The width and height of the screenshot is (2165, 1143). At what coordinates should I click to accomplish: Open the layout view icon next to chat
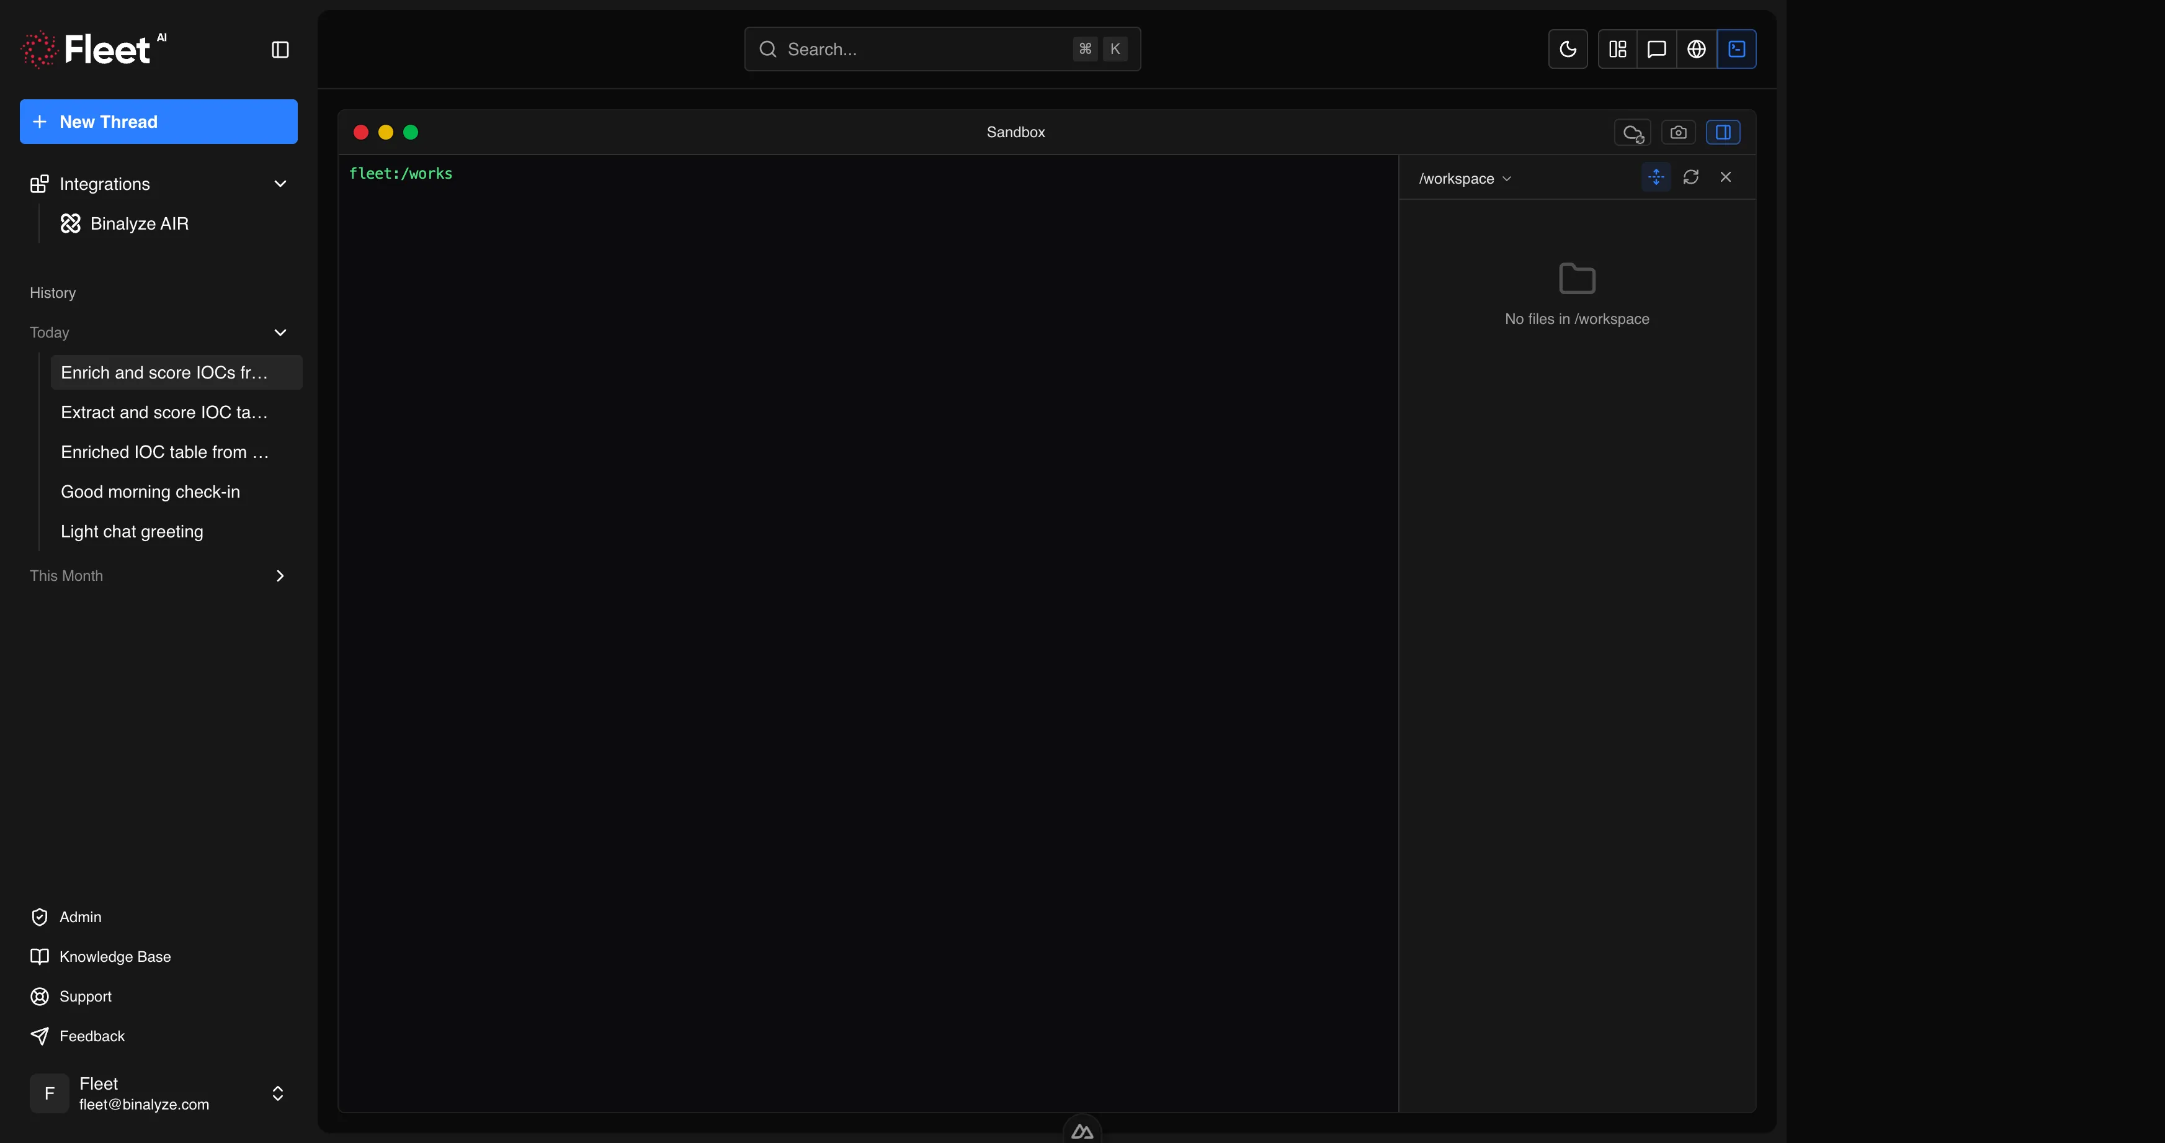[1616, 49]
